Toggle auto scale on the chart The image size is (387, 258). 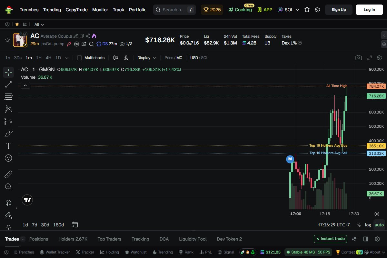[379, 225]
